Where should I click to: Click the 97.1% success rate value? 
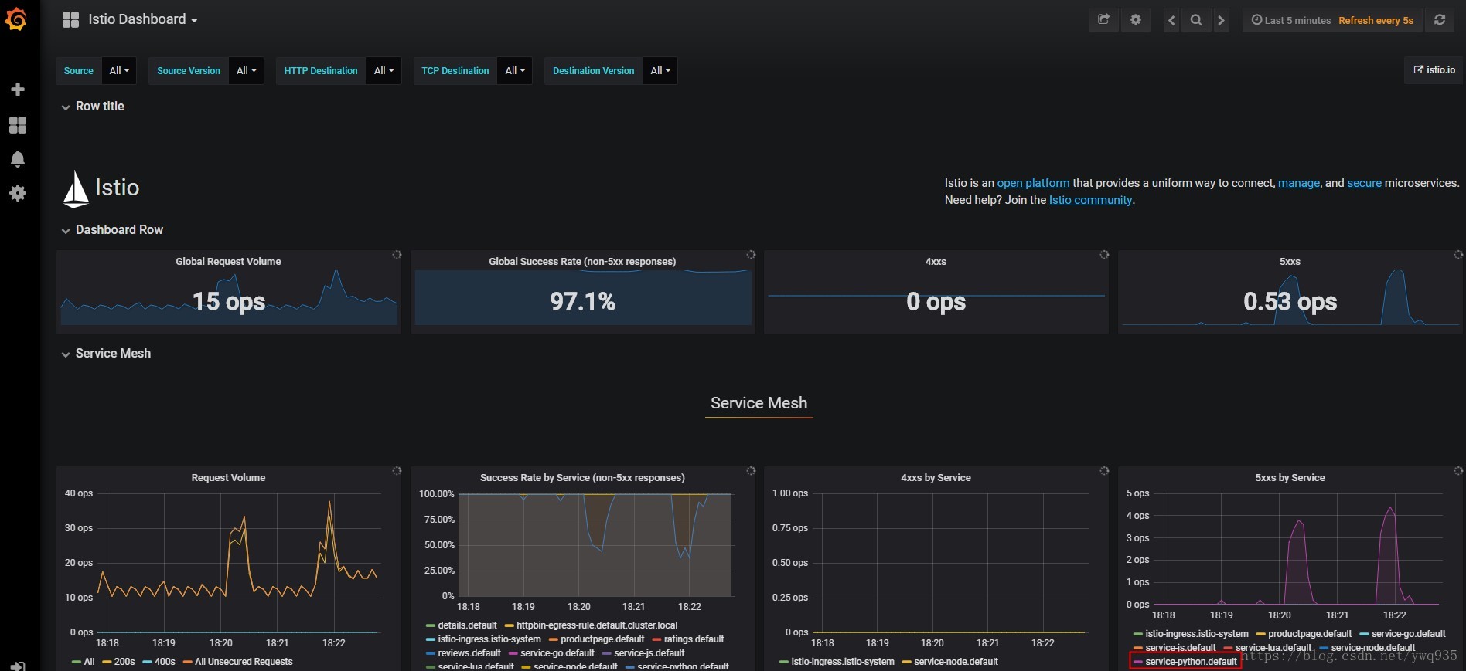pyautogui.click(x=582, y=301)
